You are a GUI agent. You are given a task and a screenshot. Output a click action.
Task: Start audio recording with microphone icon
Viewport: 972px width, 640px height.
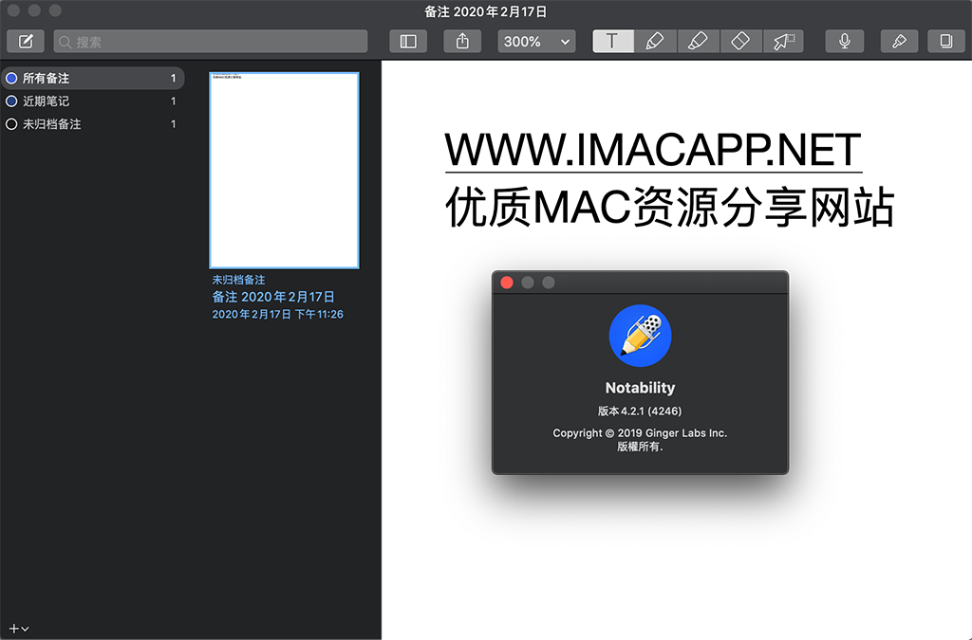[x=844, y=42]
